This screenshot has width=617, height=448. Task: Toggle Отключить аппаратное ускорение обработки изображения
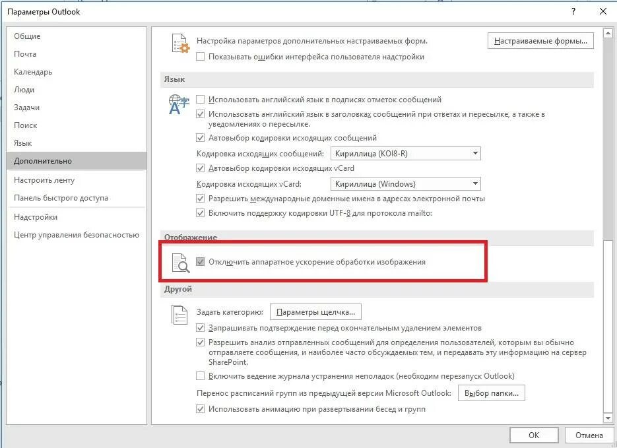pos(201,261)
